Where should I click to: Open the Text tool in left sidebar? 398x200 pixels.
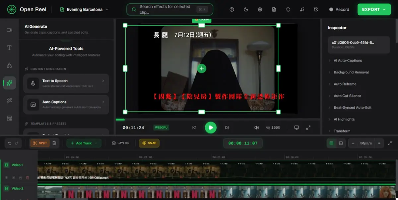[x=9, y=48]
